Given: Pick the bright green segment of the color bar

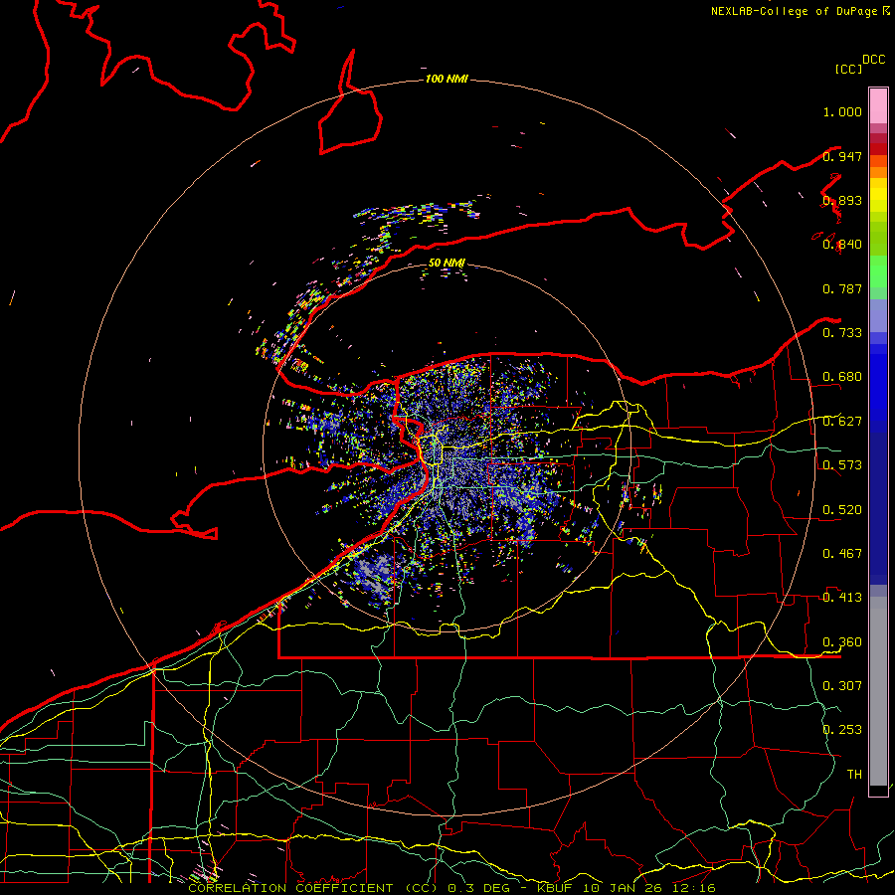Looking at the screenshot, I should coord(878,271).
